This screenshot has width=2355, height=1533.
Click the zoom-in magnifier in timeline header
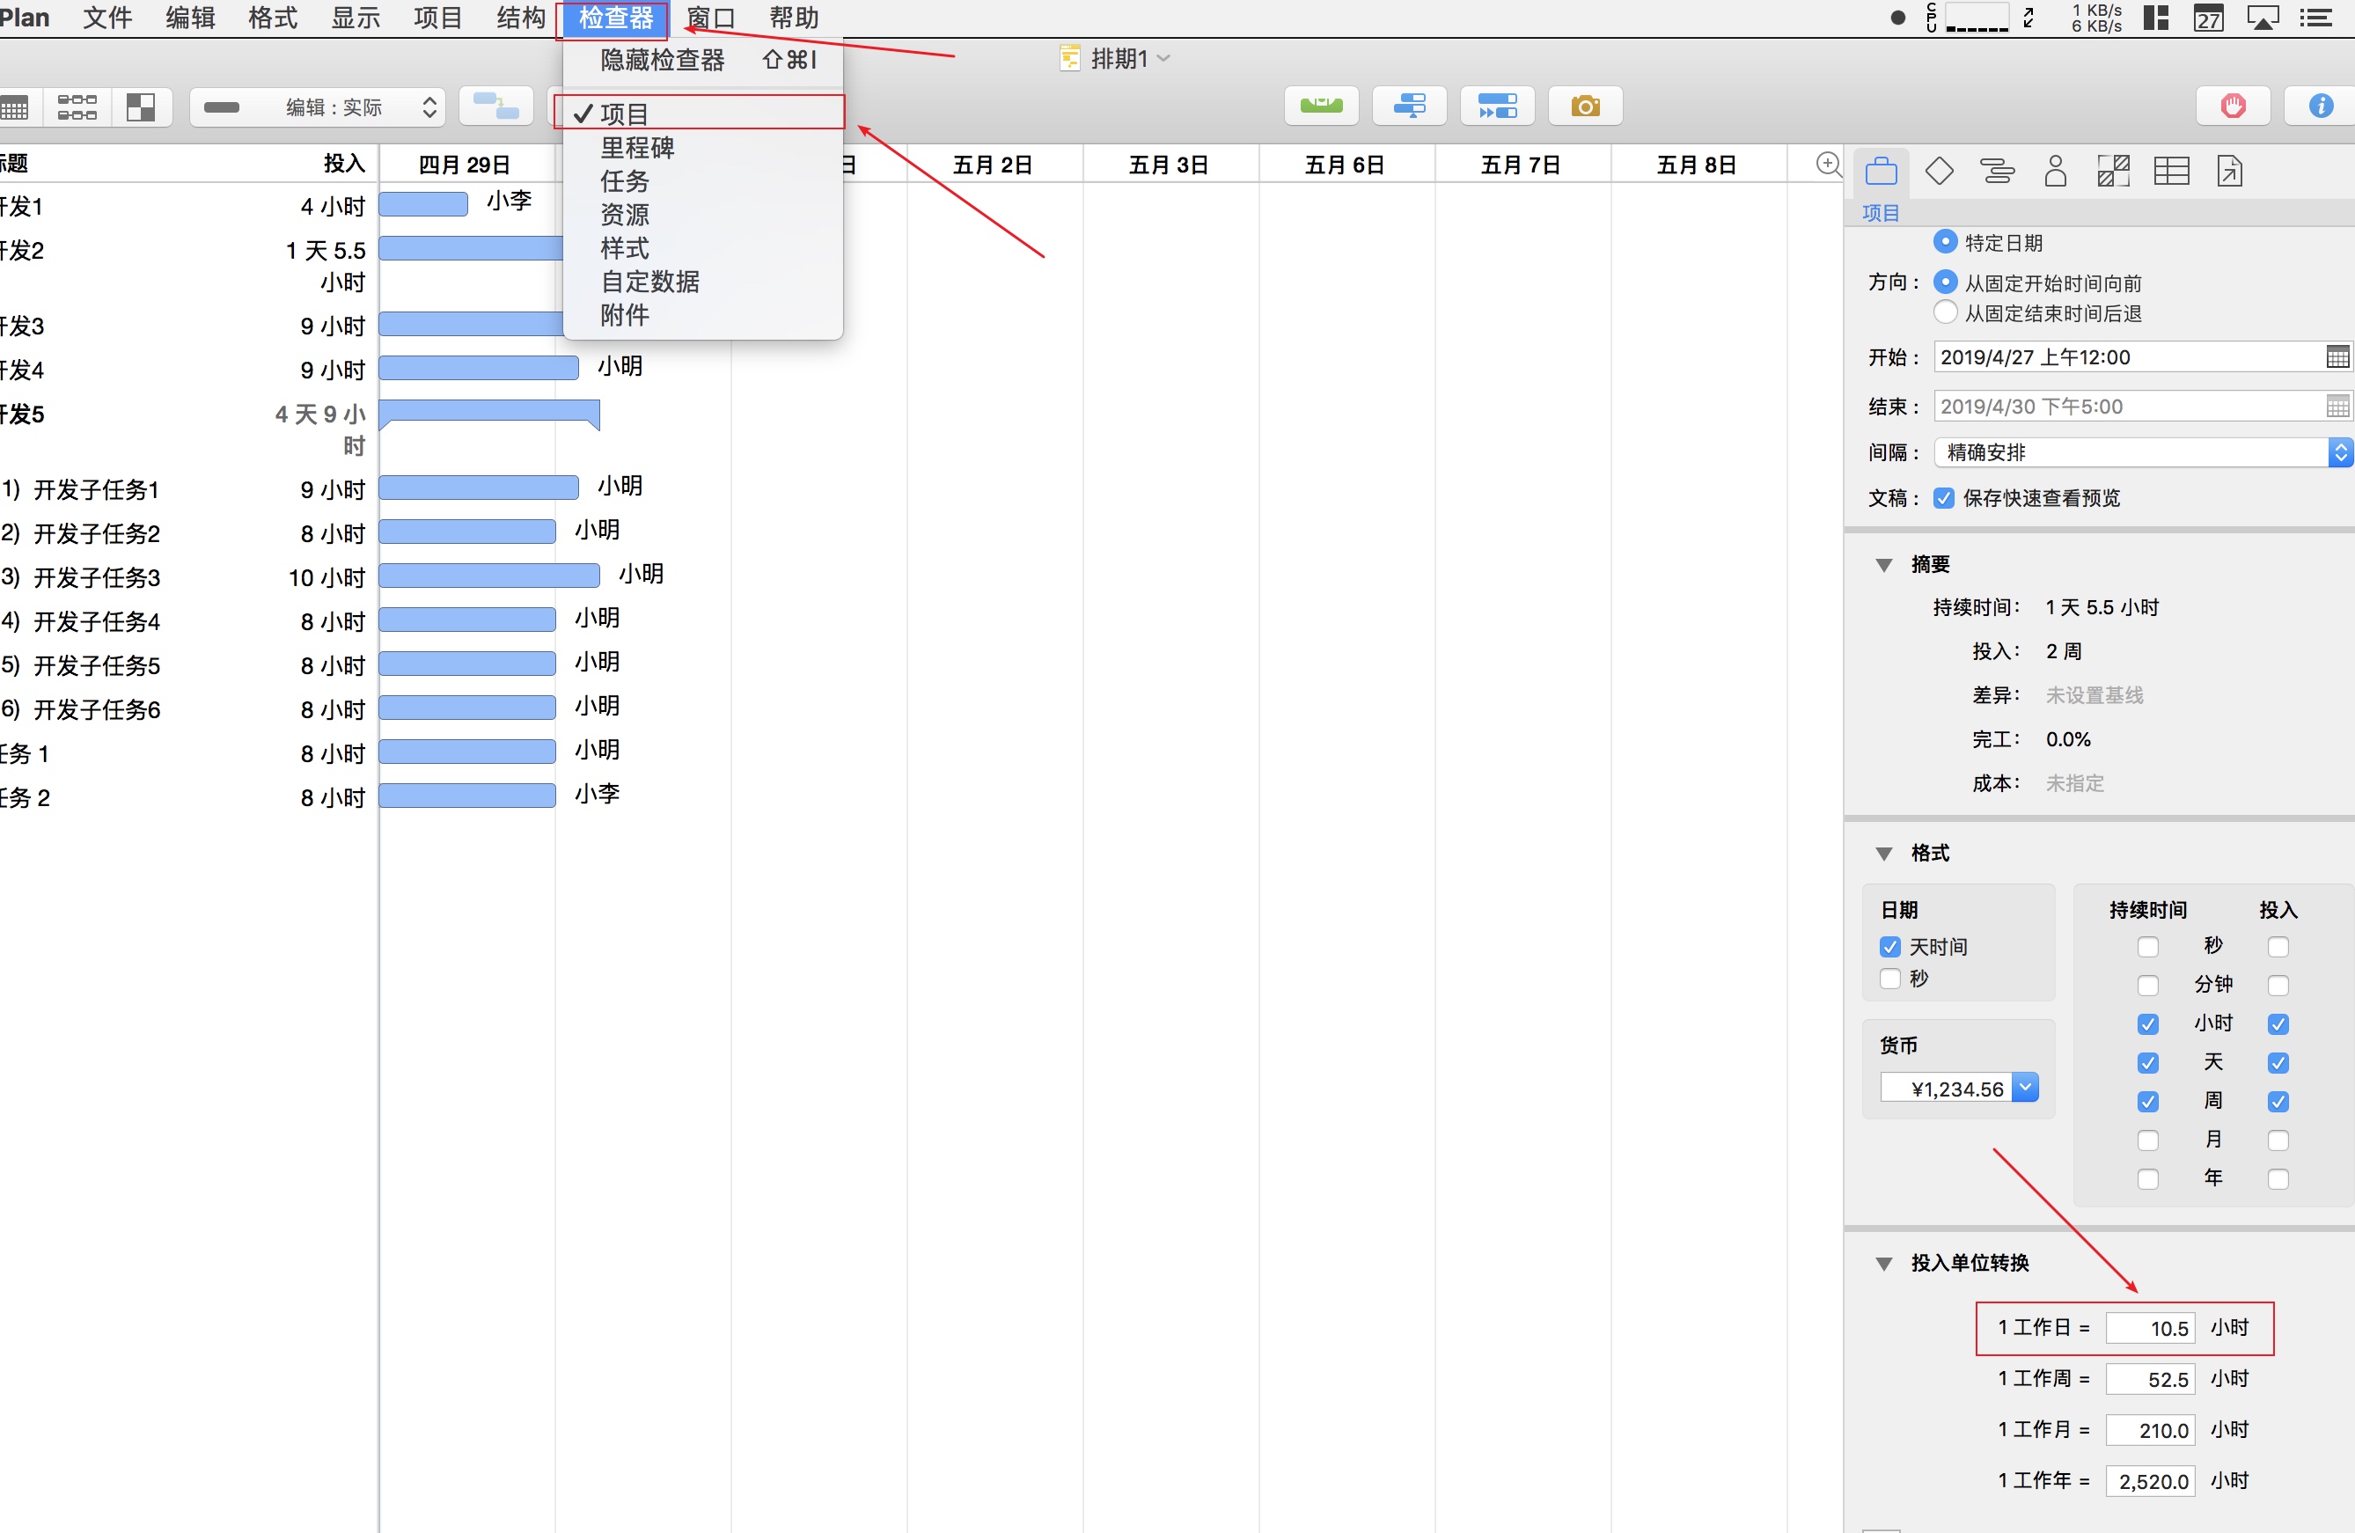point(1828,165)
